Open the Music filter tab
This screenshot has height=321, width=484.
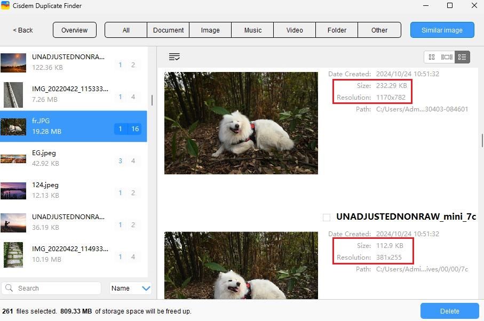pos(252,30)
